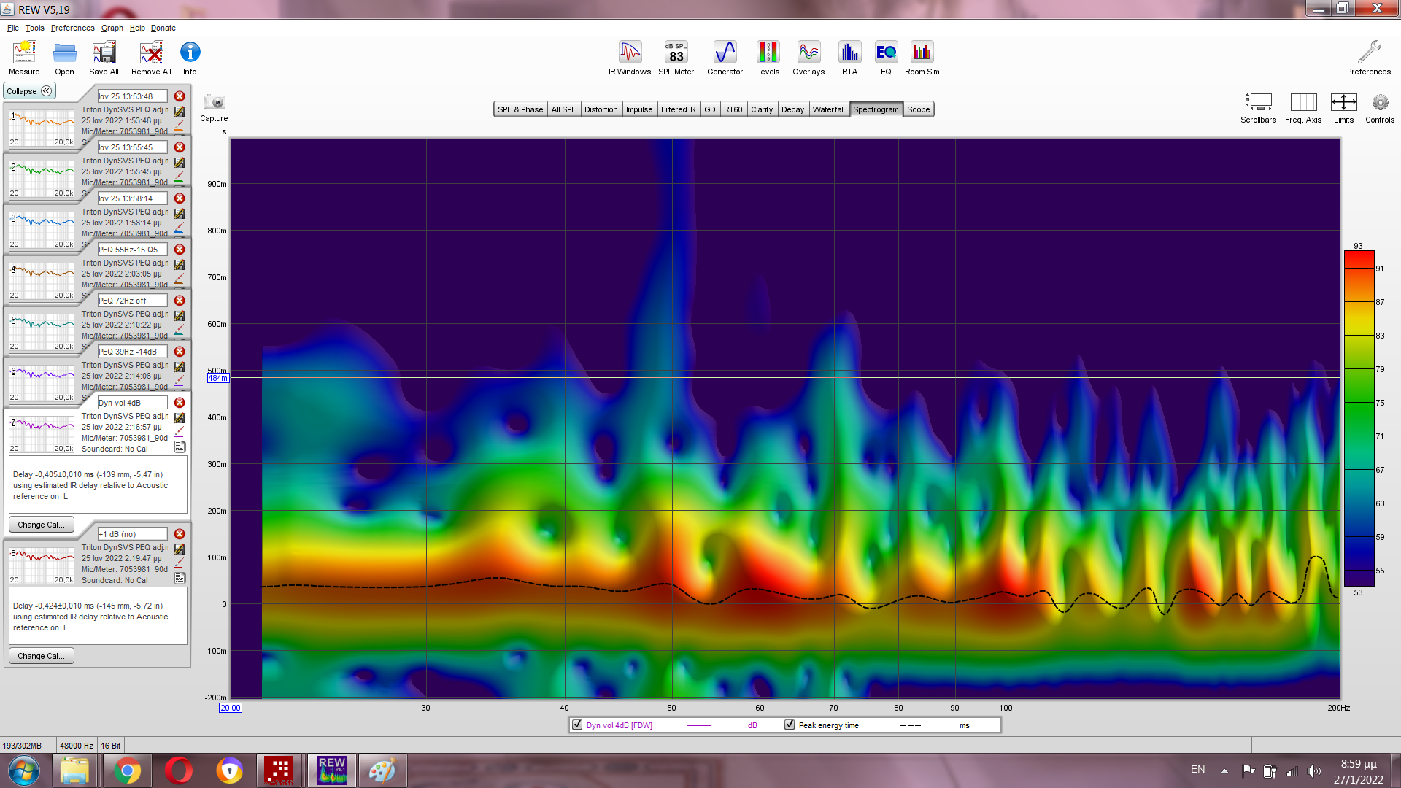Edit the Dyn vol 4dB name field
Image resolution: width=1401 pixels, height=788 pixels.
click(x=132, y=403)
